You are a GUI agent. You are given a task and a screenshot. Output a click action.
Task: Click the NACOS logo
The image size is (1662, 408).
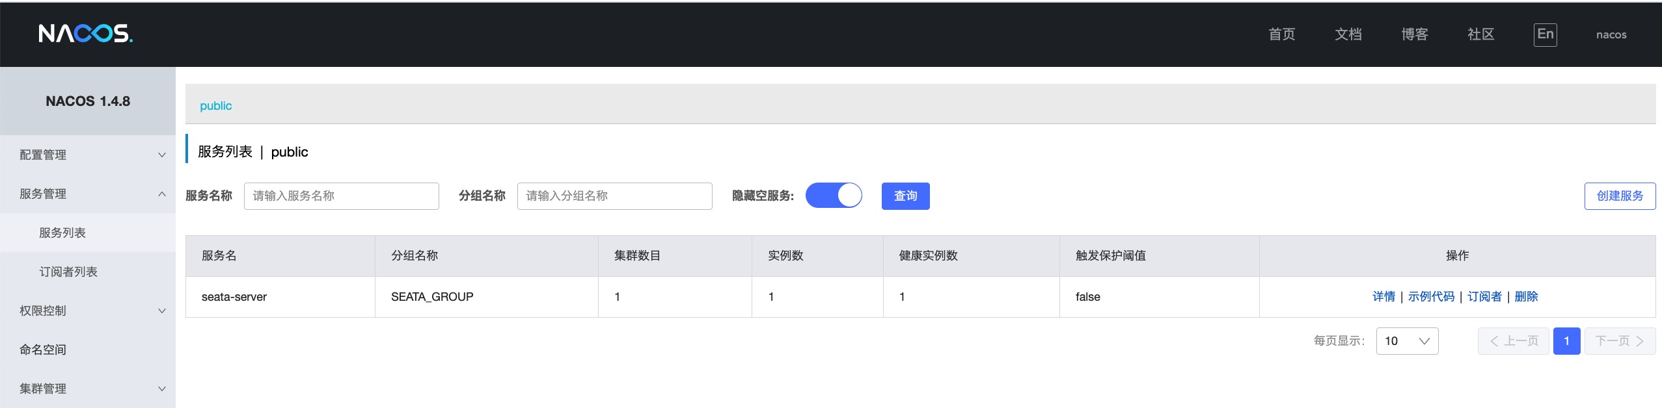(x=86, y=34)
